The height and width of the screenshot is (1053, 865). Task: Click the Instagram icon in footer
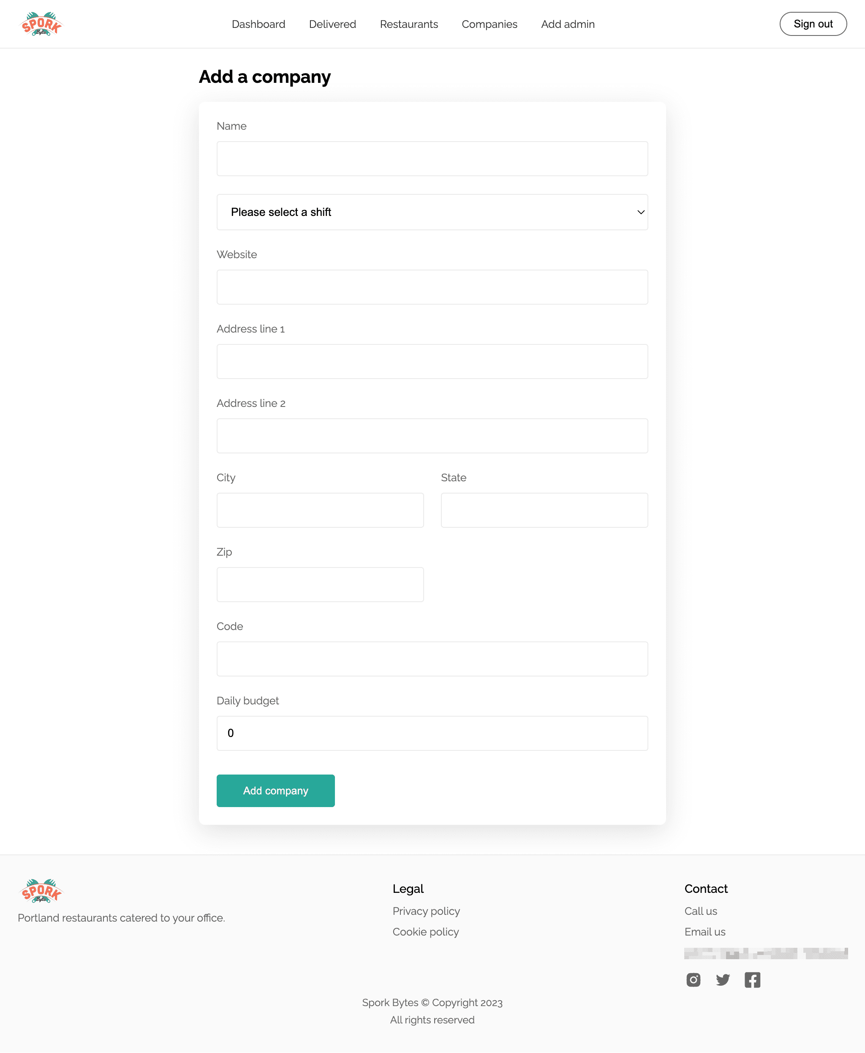pyautogui.click(x=693, y=979)
